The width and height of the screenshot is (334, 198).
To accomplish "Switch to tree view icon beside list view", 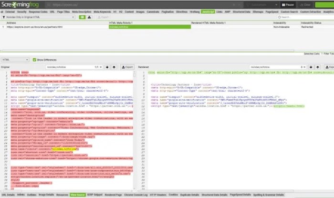I will (x=89, y=17).
